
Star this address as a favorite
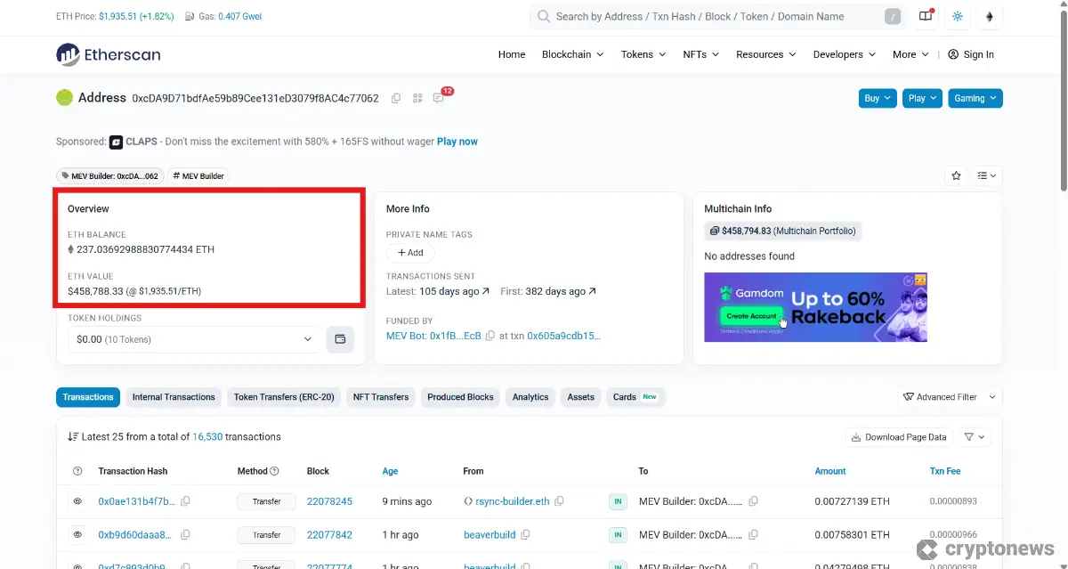click(956, 175)
